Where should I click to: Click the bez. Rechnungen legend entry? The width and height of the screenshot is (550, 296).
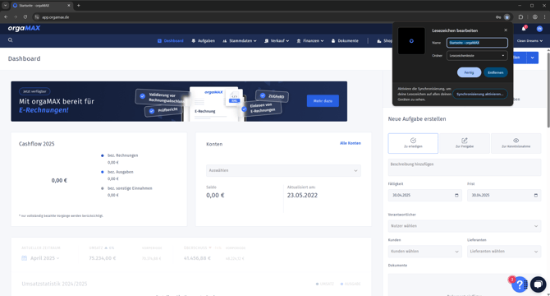122,155
